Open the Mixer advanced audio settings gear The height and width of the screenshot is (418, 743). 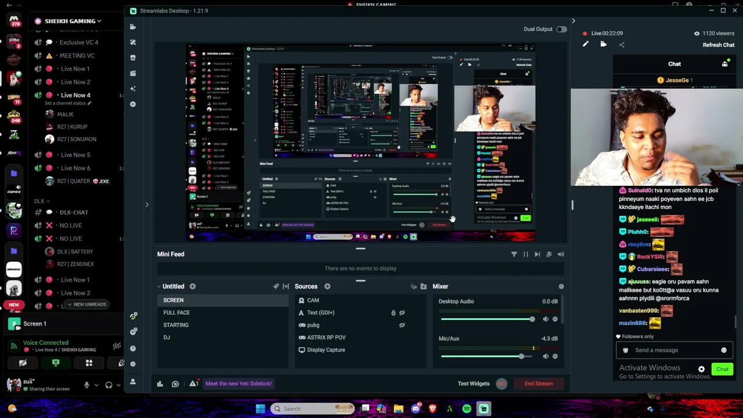click(561, 286)
